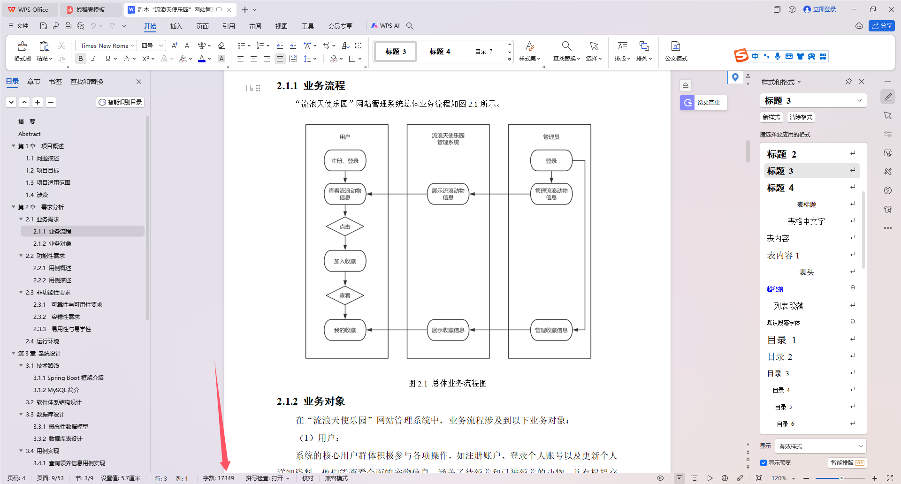Click the zoom slider in status bar
The image size is (901, 484).
click(x=840, y=478)
